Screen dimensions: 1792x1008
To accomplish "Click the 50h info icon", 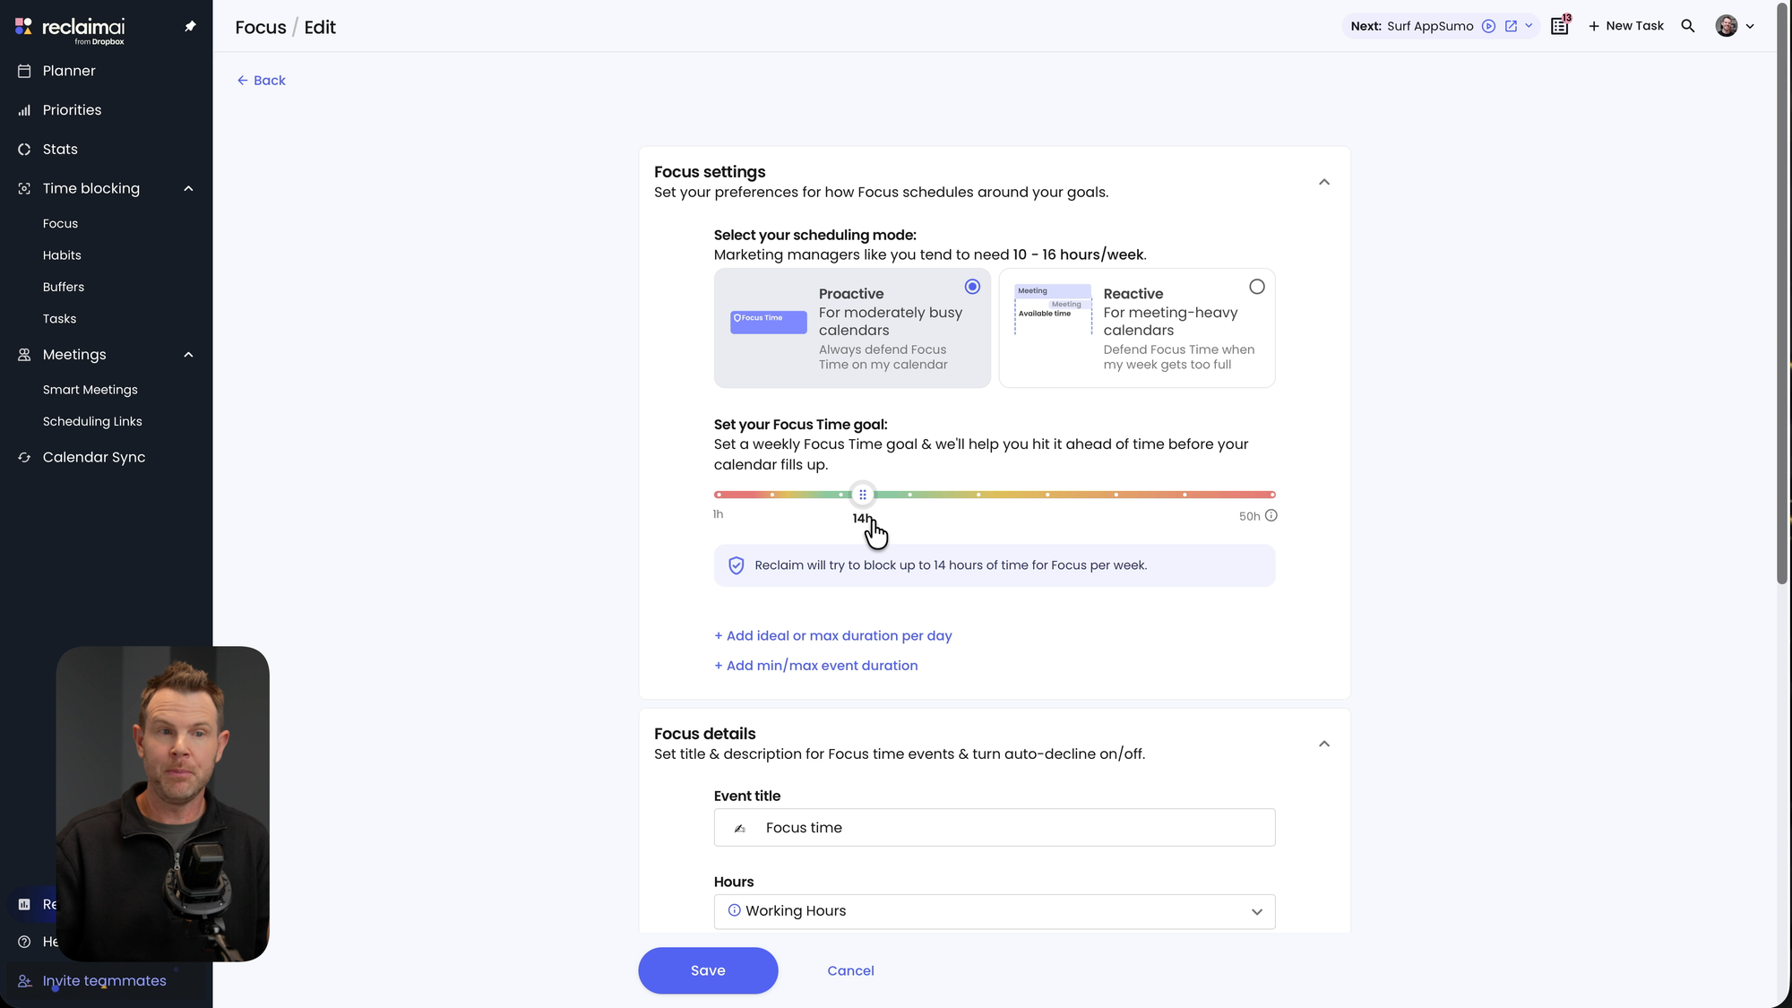I will coord(1271,515).
